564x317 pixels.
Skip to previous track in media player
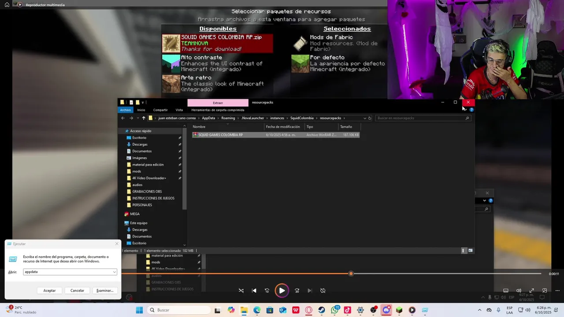pos(254,291)
